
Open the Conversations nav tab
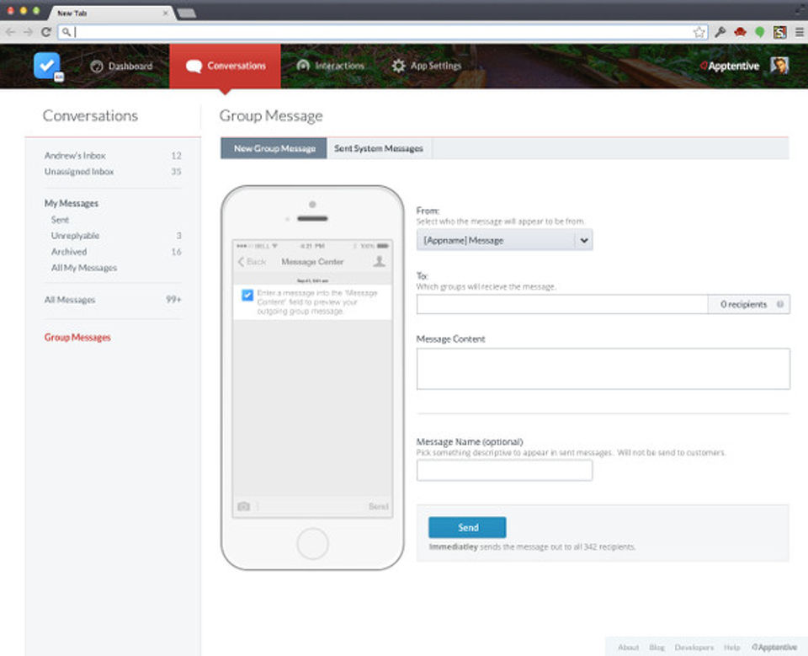coord(226,66)
